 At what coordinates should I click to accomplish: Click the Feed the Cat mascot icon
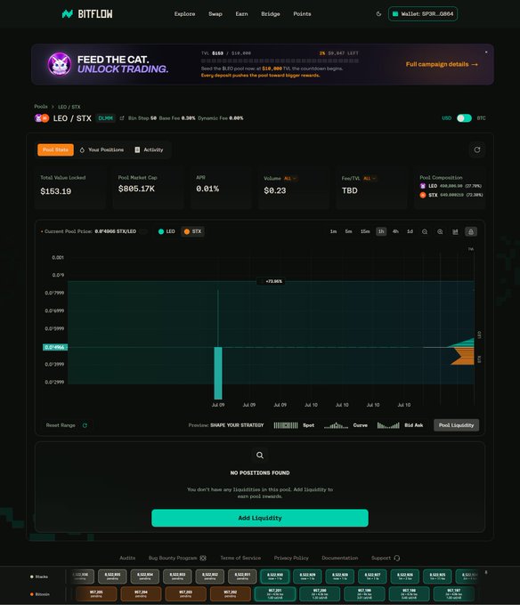point(60,64)
